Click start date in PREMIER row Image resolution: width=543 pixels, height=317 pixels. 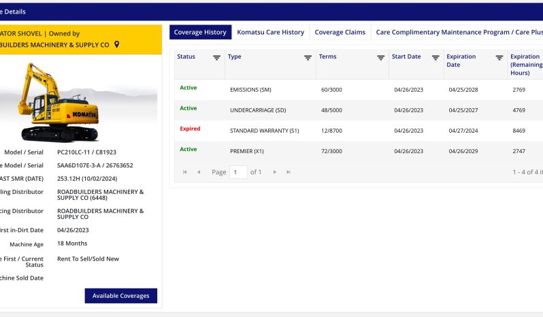409,151
